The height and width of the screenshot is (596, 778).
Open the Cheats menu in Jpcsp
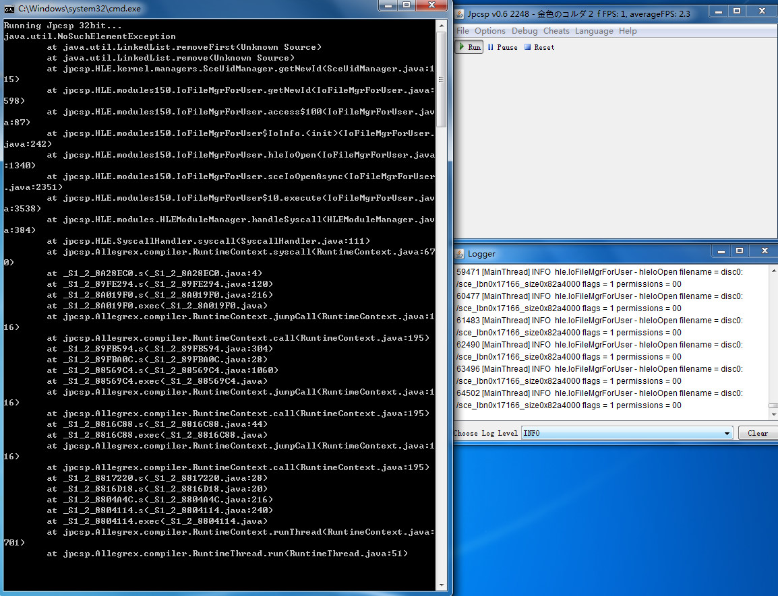[x=556, y=31]
